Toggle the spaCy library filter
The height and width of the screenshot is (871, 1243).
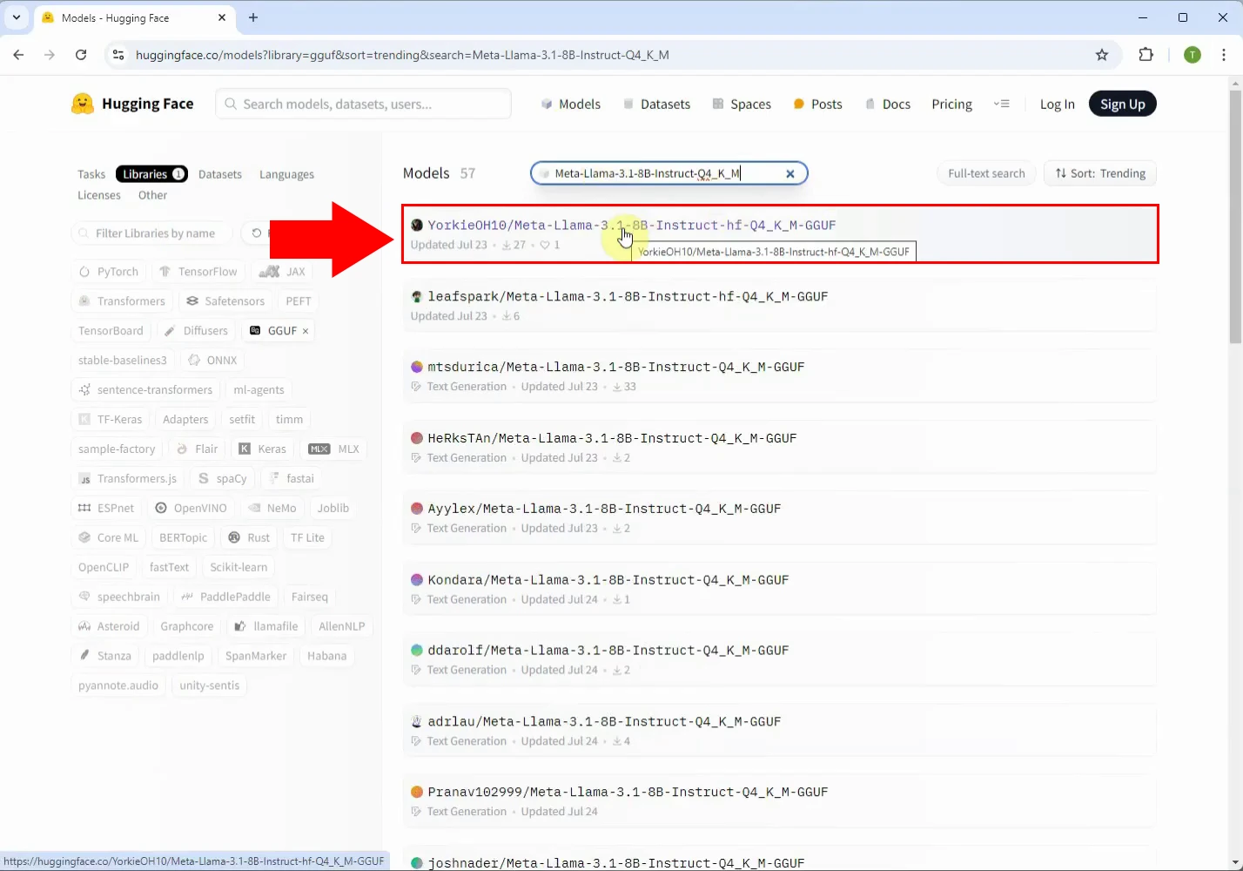(x=223, y=479)
